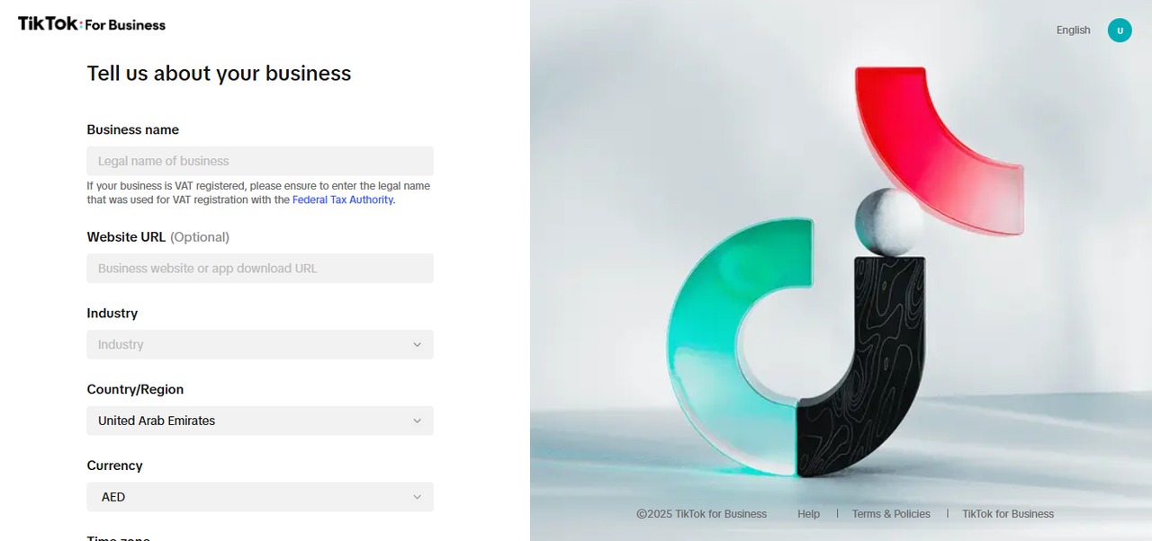Open the Industry dropdown

tap(260, 344)
